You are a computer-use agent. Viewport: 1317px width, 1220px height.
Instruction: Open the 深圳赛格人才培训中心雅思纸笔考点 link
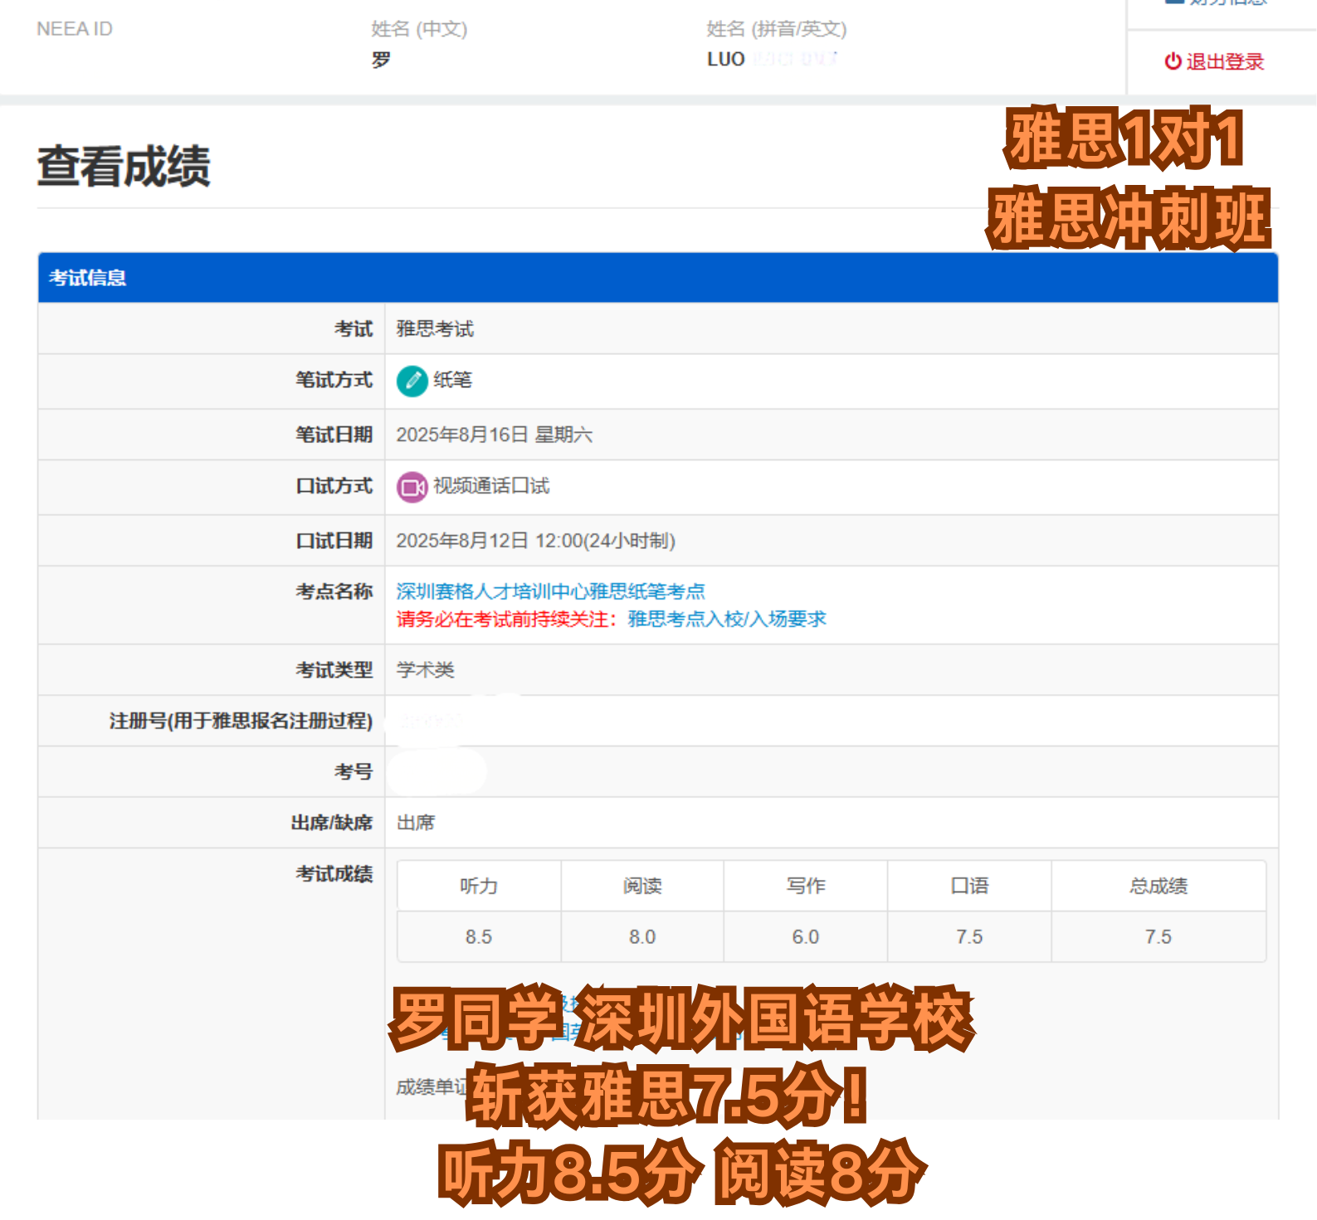pyautogui.click(x=550, y=591)
